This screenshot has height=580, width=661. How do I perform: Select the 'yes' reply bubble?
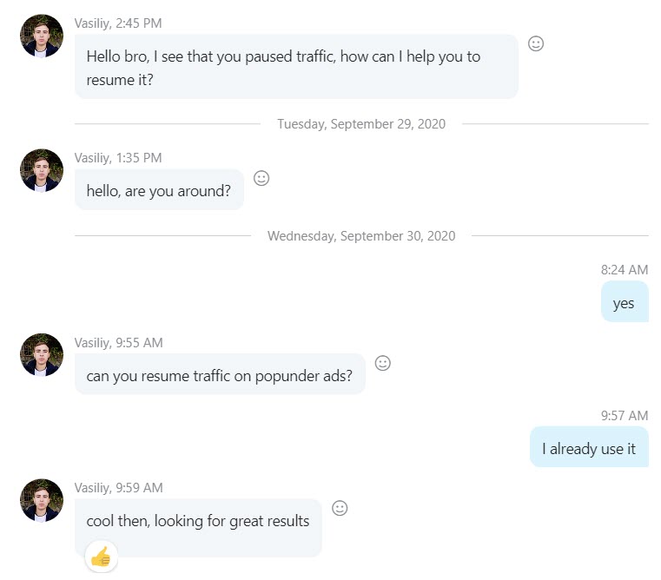click(625, 302)
